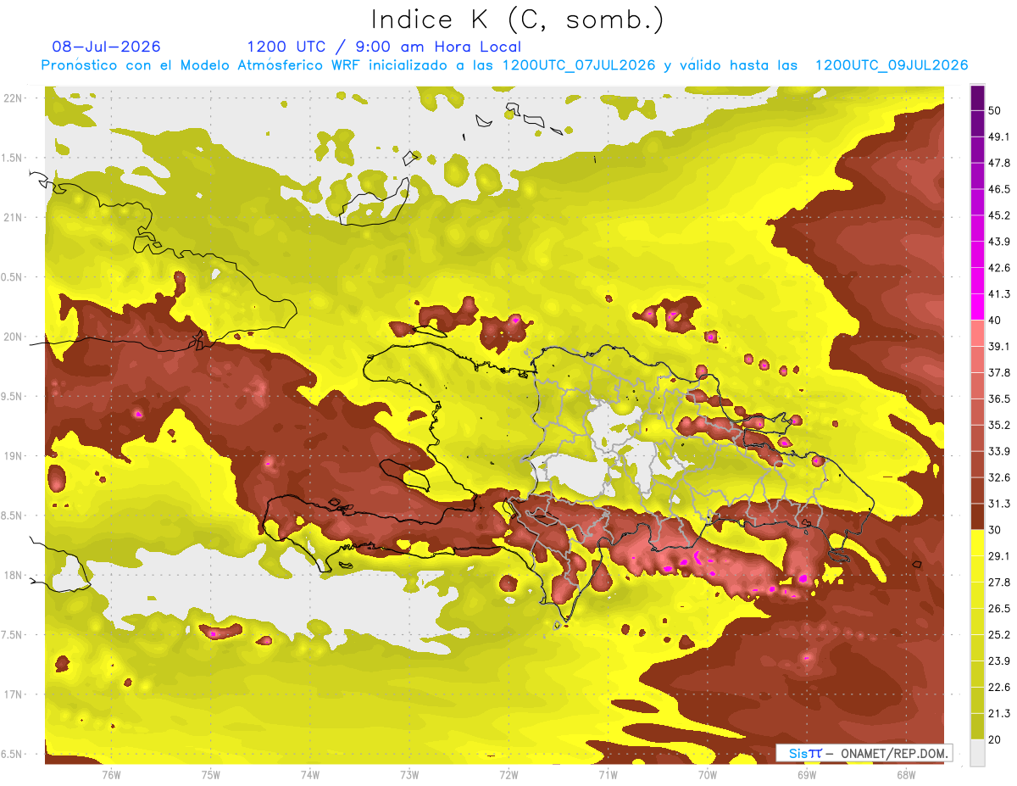Click the colorbar value '30'
1017x786 pixels.
click(996, 530)
